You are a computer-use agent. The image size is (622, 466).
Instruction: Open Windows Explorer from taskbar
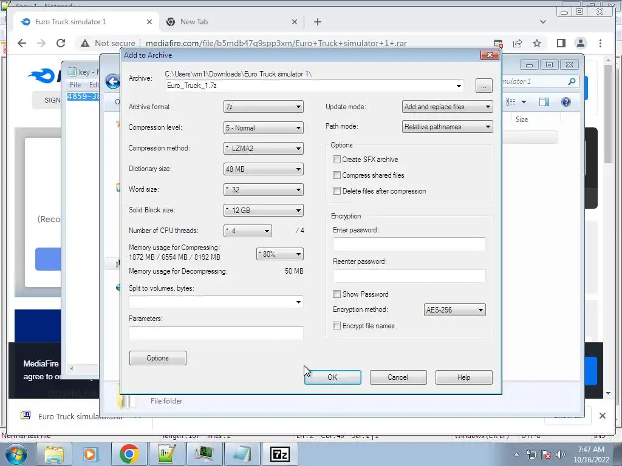53,454
